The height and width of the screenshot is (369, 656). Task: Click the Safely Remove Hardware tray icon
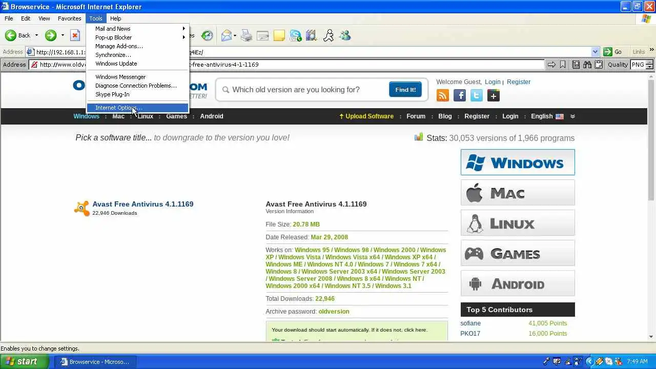click(x=599, y=361)
